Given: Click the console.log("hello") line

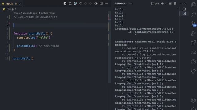Looking at the screenshot, I should [34, 38].
